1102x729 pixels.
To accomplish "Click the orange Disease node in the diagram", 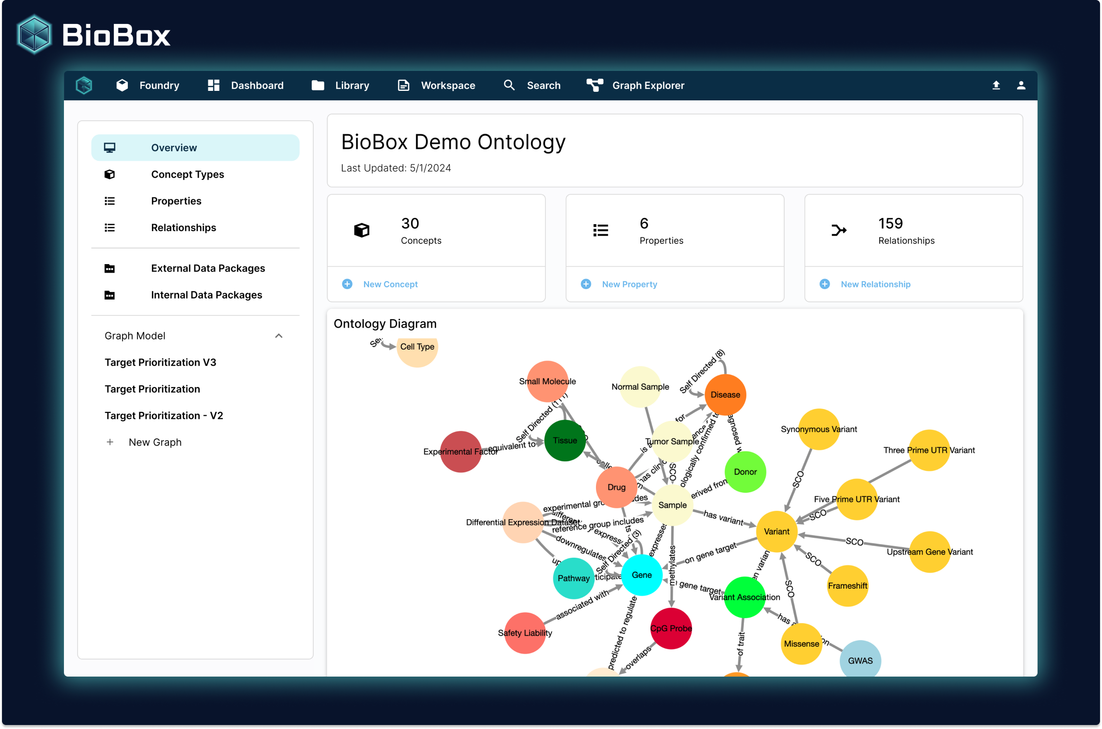I will pyautogui.click(x=725, y=394).
